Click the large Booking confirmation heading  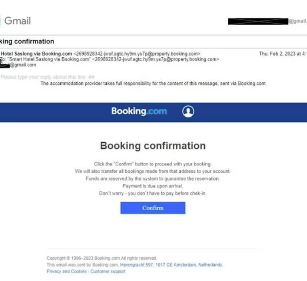tap(153, 145)
